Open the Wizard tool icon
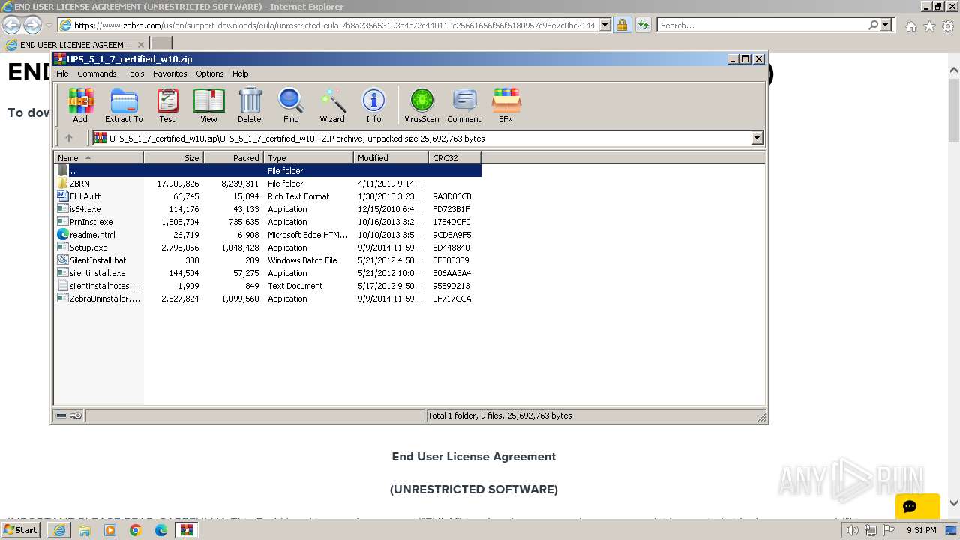Image resolution: width=960 pixels, height=540 pixels. point(332,105)
